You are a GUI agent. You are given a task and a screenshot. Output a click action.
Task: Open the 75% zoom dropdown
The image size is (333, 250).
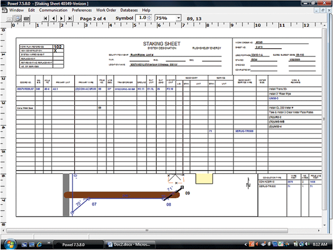178,18
